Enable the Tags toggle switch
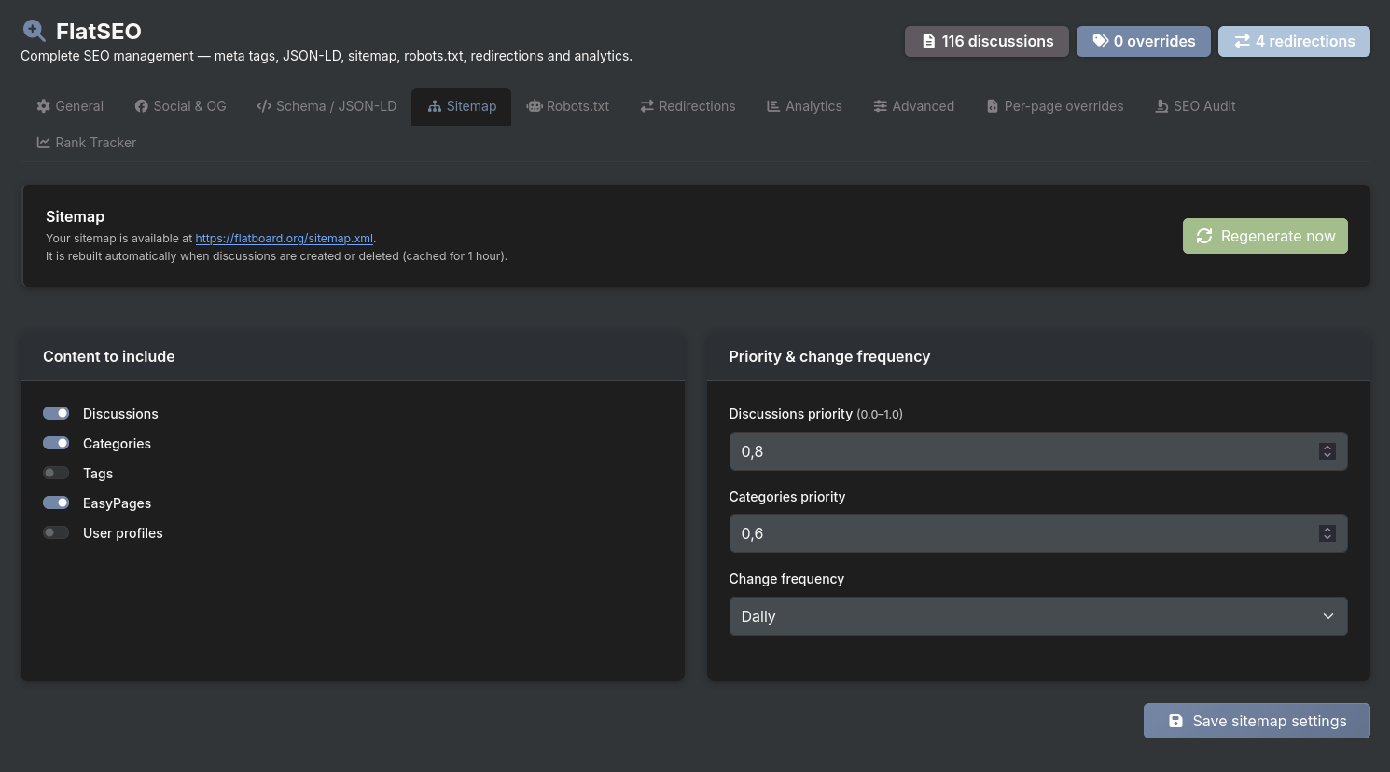 [x=56, y=473]
